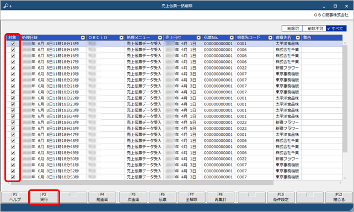
Task: Select 太平洋食品株 cell in the 18分15秒 row
Action: pos(287,44)
